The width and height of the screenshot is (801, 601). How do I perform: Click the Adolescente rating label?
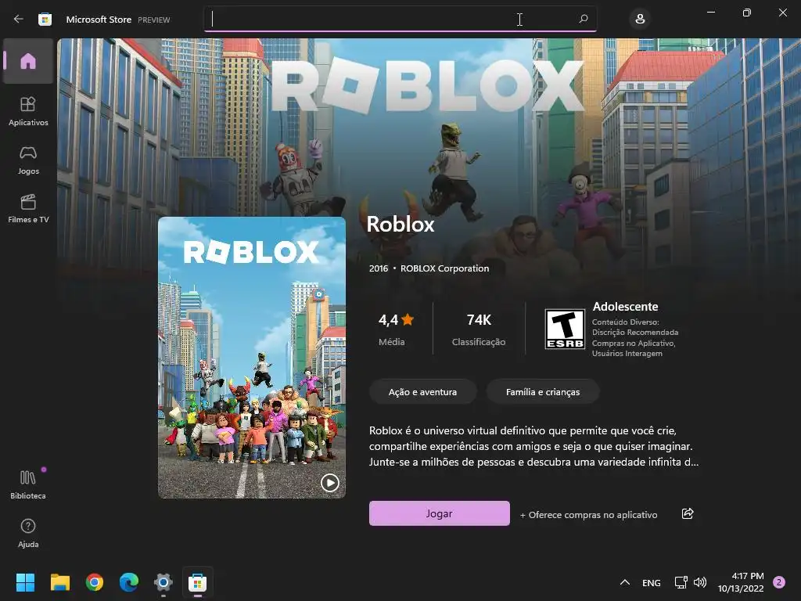click(x=625, y=307)
